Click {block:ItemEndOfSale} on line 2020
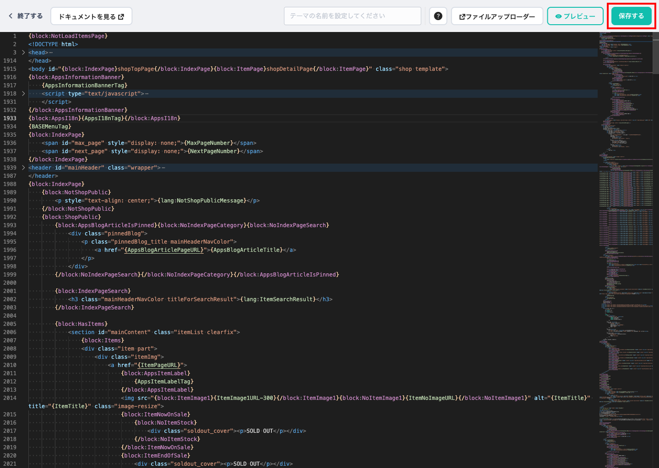659x468 pixels. point(156,456)
